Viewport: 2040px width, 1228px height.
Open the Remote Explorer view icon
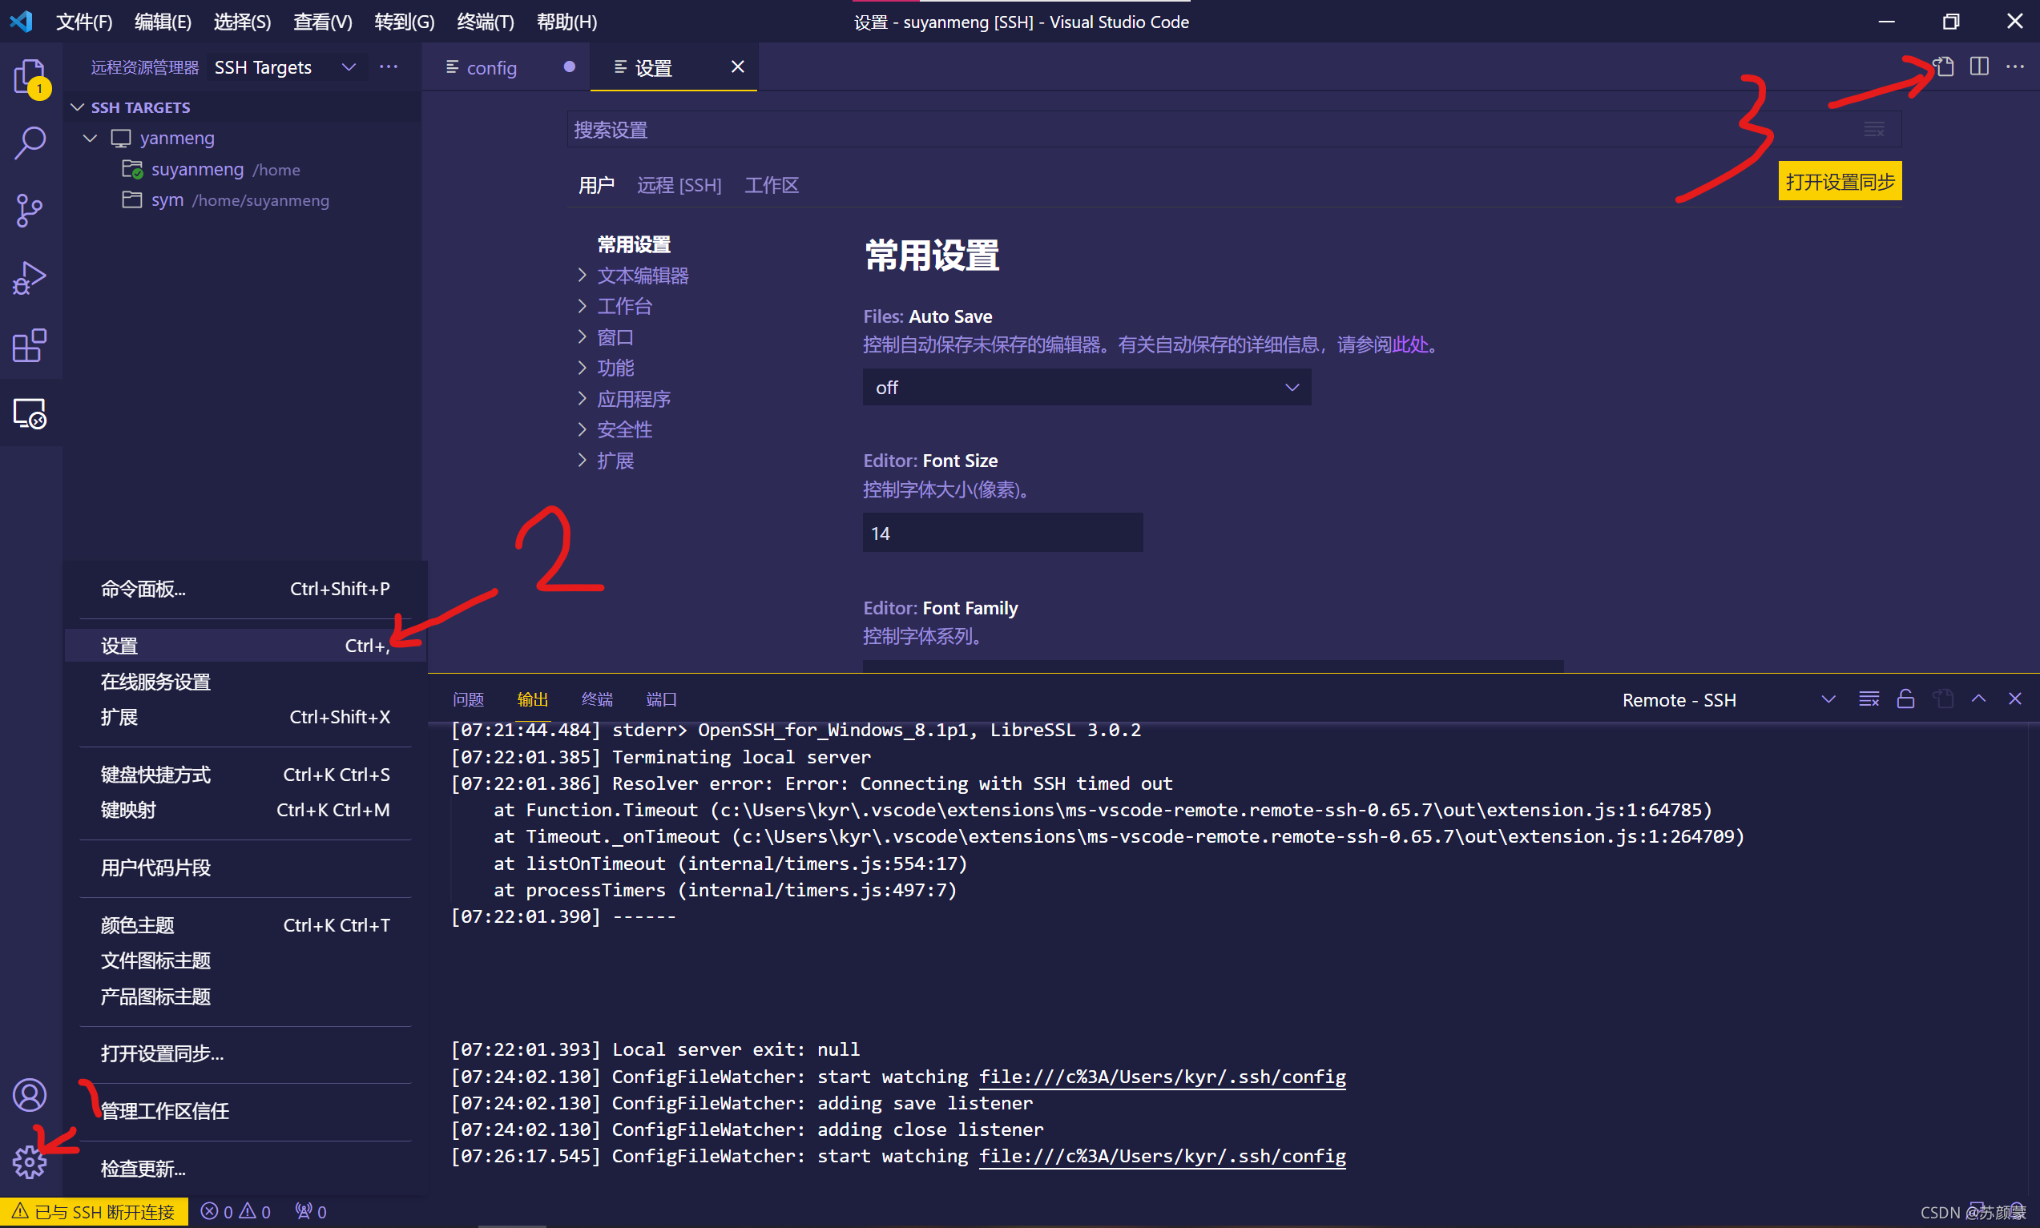30,413
